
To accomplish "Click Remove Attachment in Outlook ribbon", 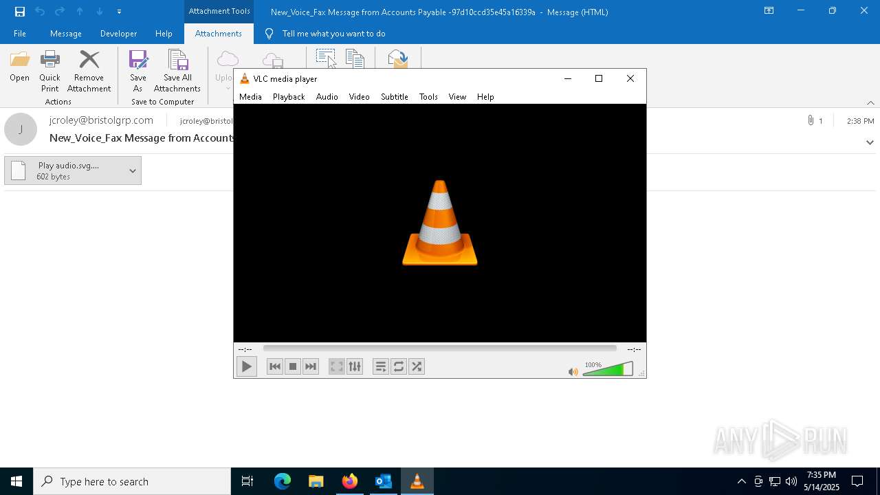I will pyautogui.click(x=89, y=71).
